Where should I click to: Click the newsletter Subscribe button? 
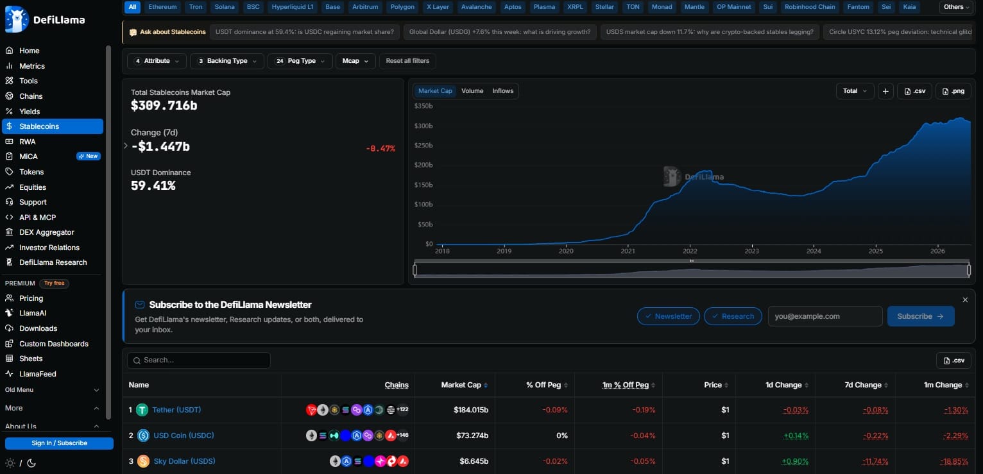921,316
